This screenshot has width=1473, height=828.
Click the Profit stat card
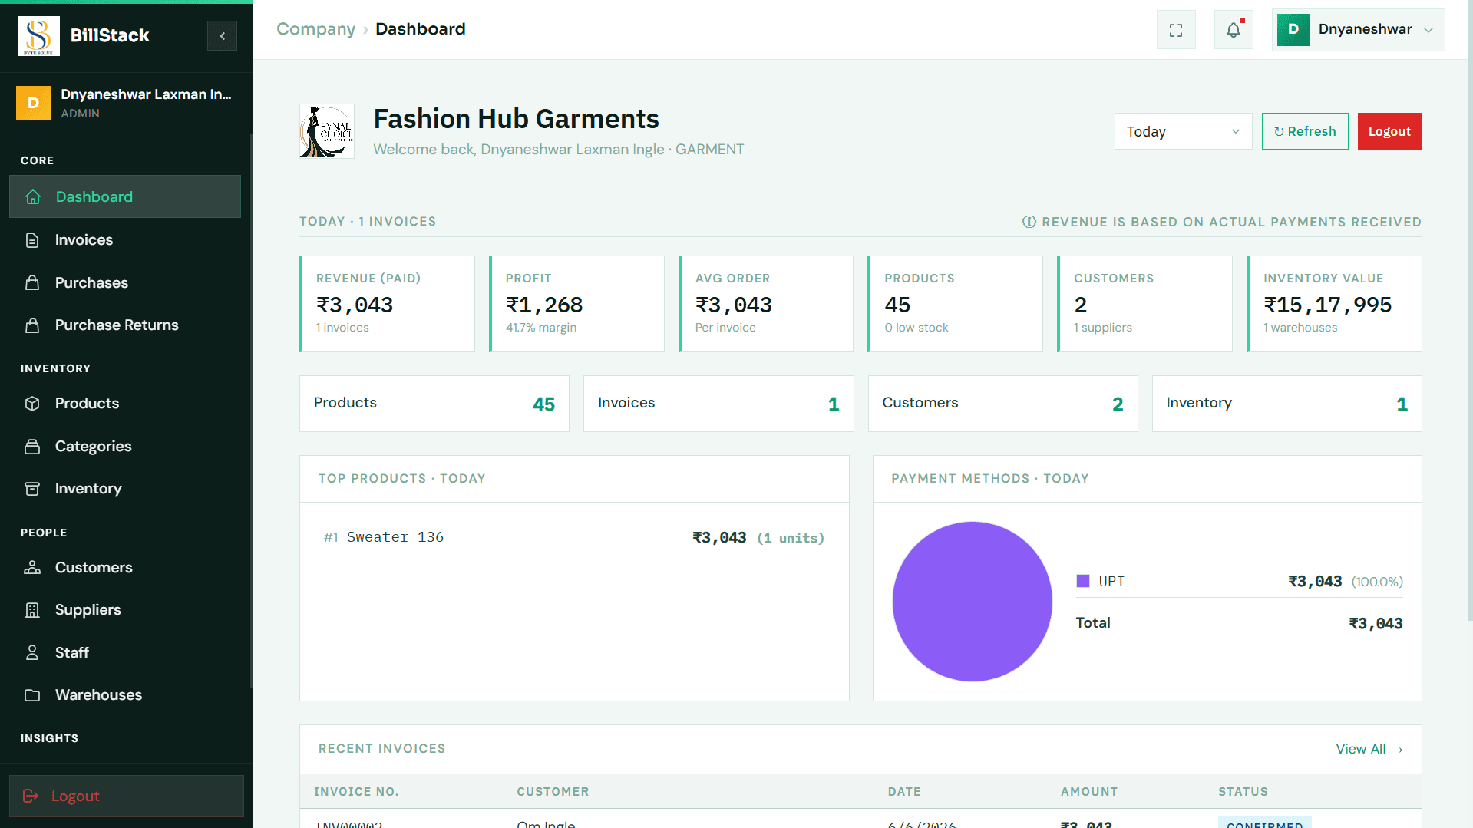pos(576,304)
